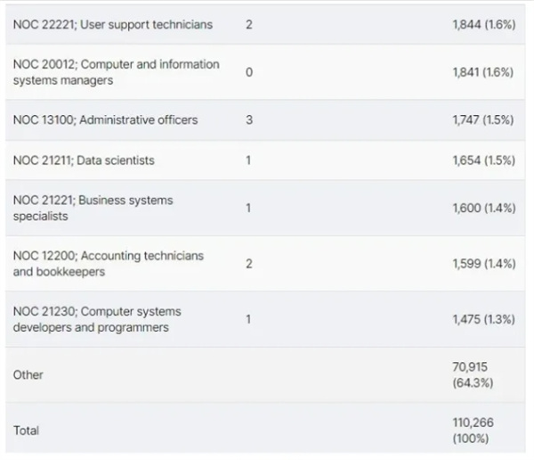
Task: Select NOC 21230 Computer systems developers label
Action: 97,319
